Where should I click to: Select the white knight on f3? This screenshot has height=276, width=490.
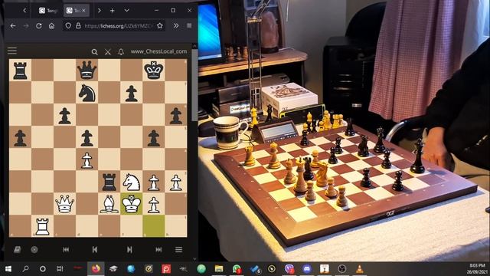point(131,182)
